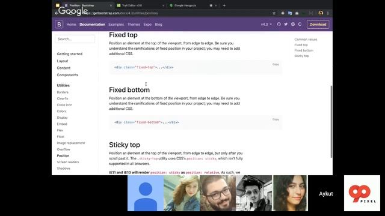
Task: Open Display utility page
Action: (62, 118)
